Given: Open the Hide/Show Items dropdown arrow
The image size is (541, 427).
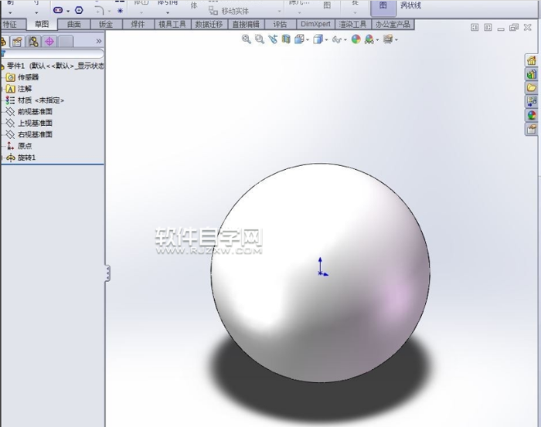Looking at the screenshot, I should coord(345,40).
